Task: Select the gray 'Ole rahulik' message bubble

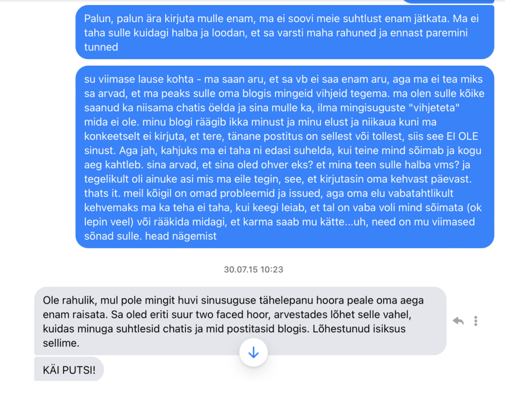Action: point(240,321)
